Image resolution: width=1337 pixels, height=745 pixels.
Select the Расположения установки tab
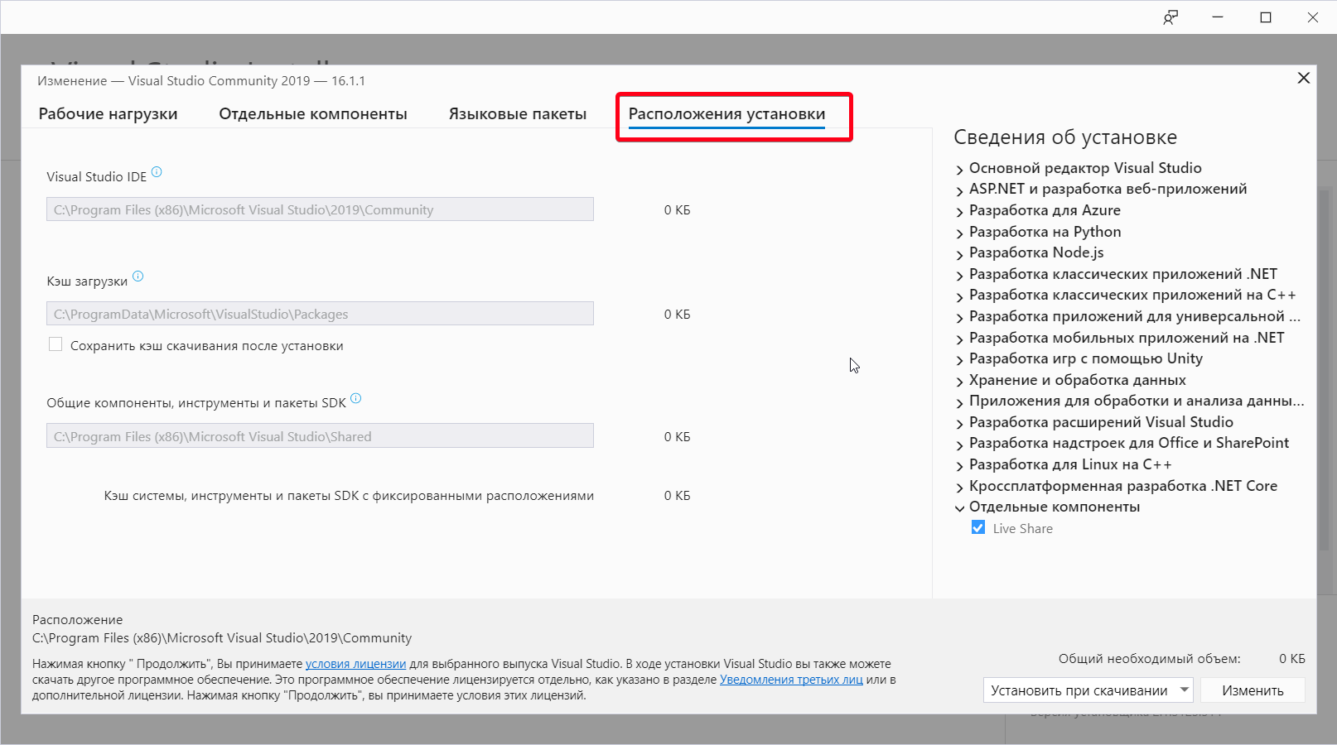tap(726, 114)
